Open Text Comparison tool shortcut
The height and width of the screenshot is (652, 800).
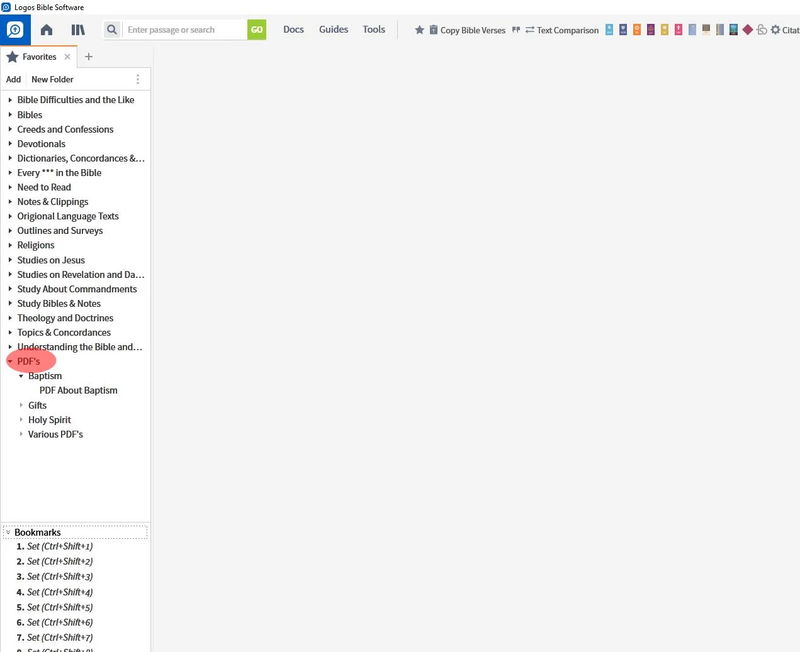click(562, 30)
